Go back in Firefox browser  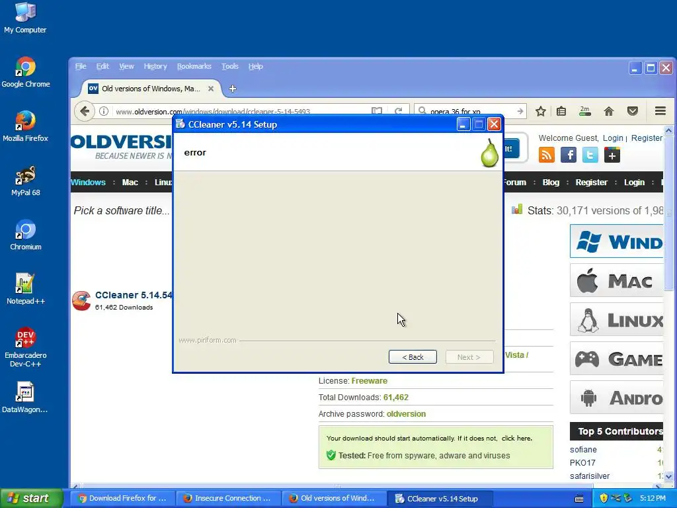(85, 111)
